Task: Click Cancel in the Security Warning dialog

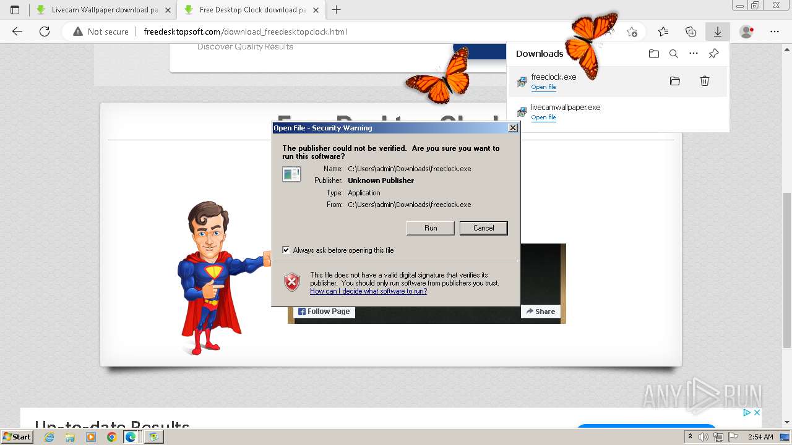Action: coord(484,228)
